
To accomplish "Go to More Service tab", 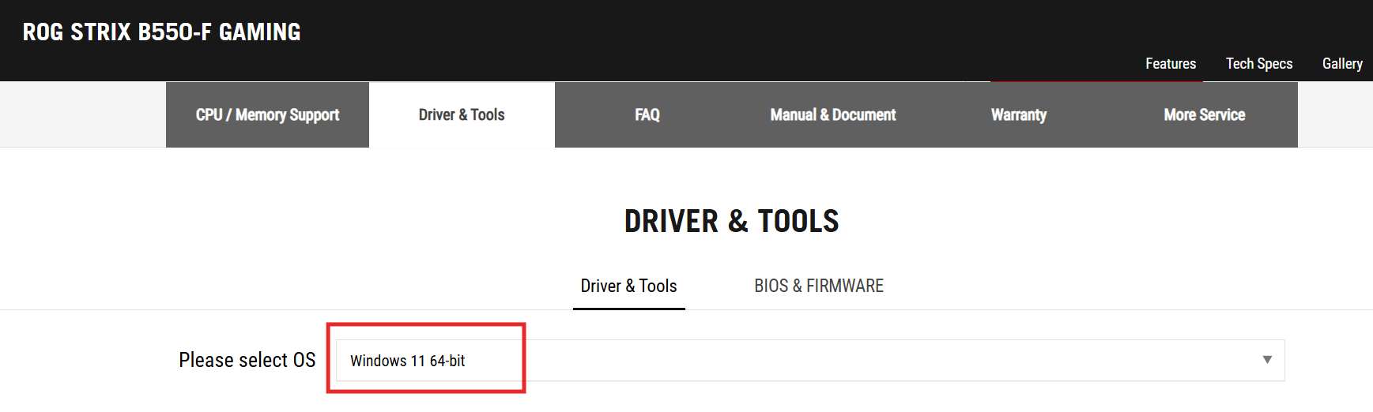I will [1205, 114].
